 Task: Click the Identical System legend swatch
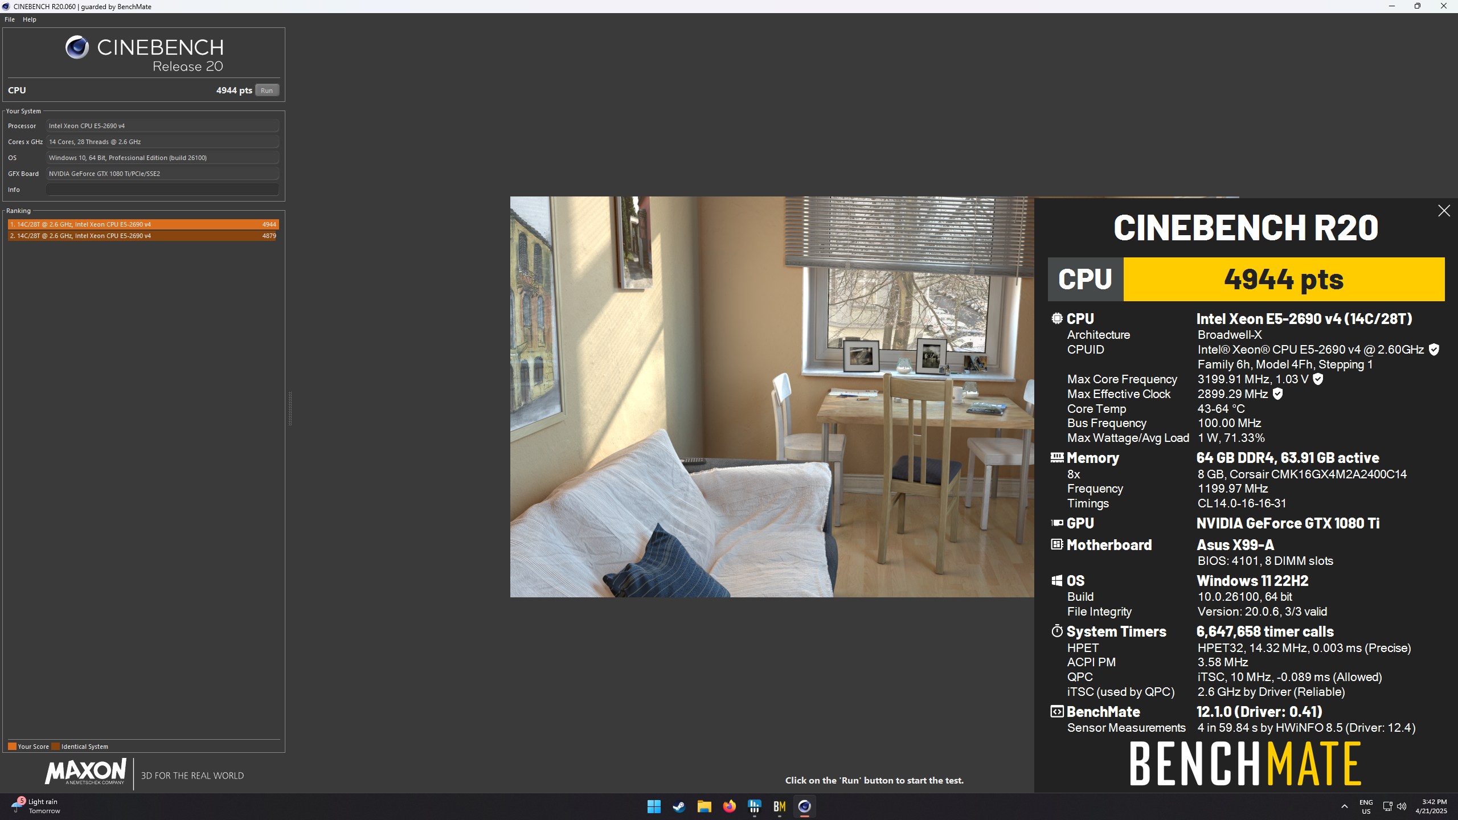point(55,747)
